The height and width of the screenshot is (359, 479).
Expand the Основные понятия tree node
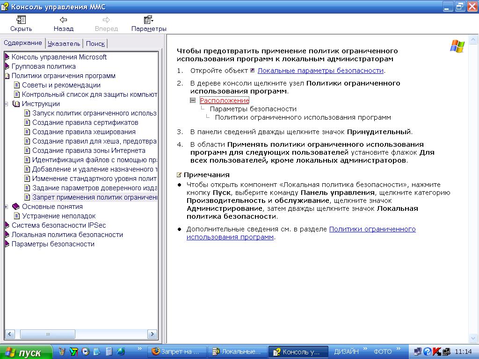[x=6, y=207]
